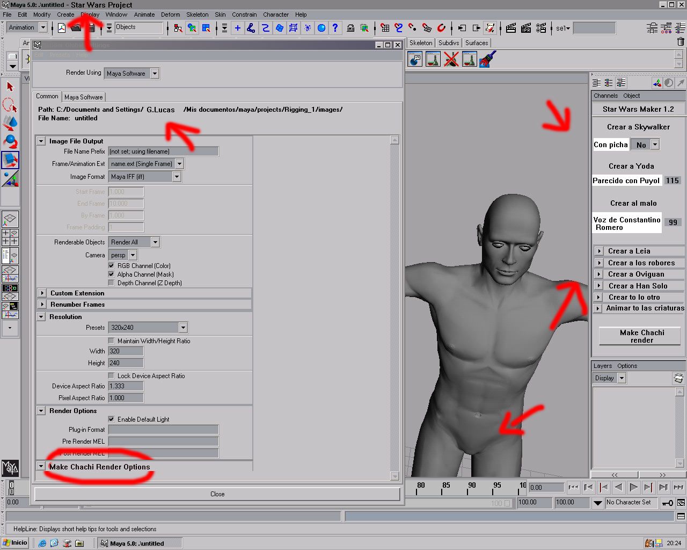The width and height of the screenshot is (687, 550).
Task: Click the paintbrush shelf icon
Action: (x=487, y=59)
